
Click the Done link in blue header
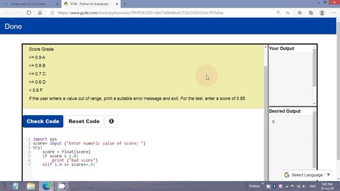click(13, 27)
